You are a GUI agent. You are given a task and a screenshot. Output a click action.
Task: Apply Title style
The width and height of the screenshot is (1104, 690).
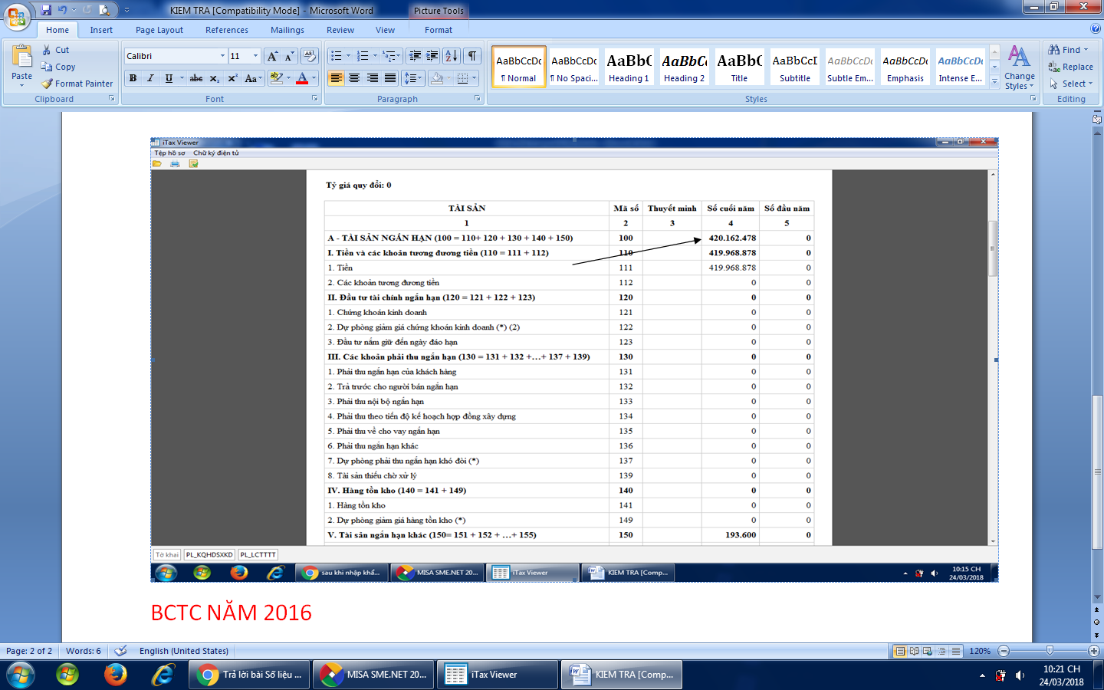click(739, 67)
